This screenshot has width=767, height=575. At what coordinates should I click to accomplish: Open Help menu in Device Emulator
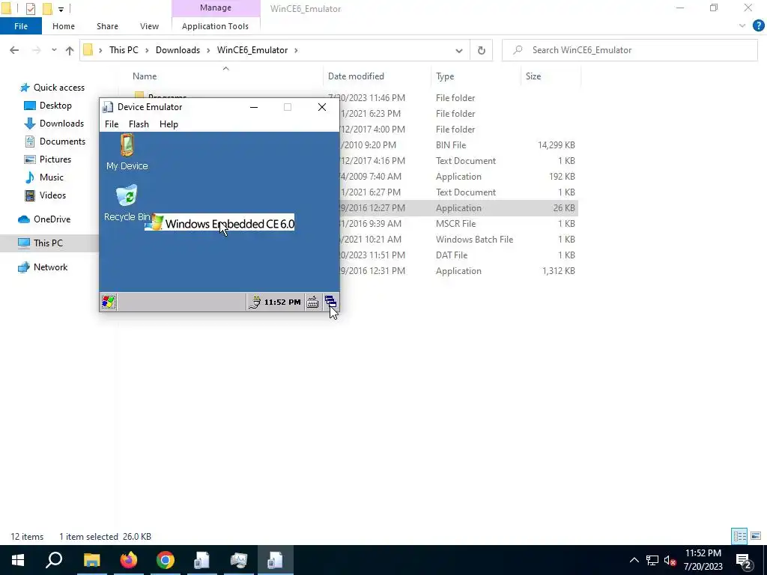click(169, 124)
